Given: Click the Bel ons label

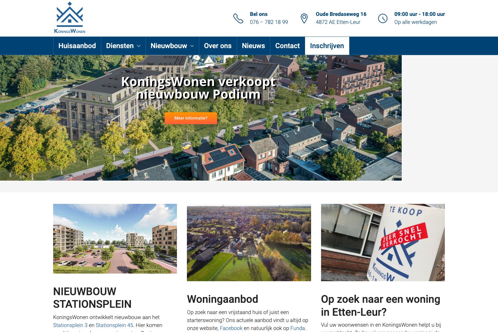Looking at the screenshot, I should point(259,14).
